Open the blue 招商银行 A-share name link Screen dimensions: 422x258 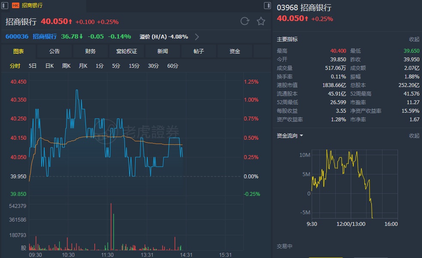[45, 36]
